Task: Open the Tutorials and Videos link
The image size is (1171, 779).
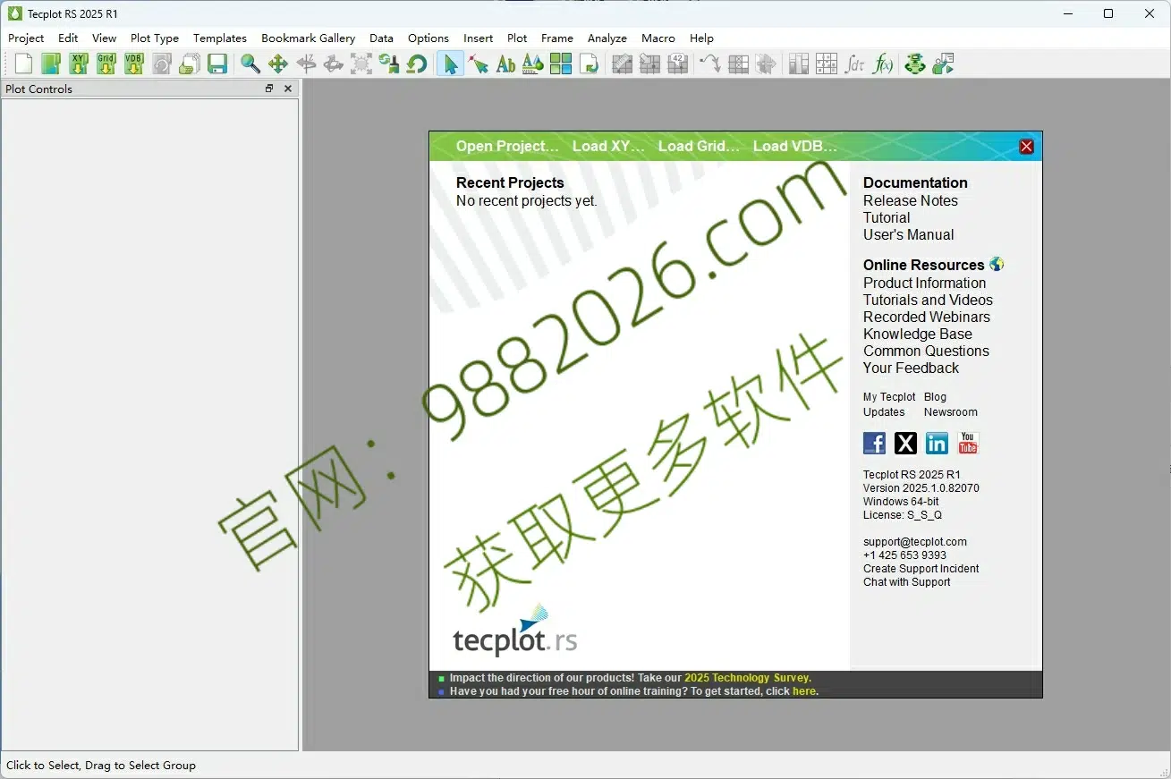Action: point(928,301)
